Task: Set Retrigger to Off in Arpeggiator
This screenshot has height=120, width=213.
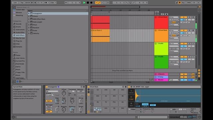Action: 49,112
